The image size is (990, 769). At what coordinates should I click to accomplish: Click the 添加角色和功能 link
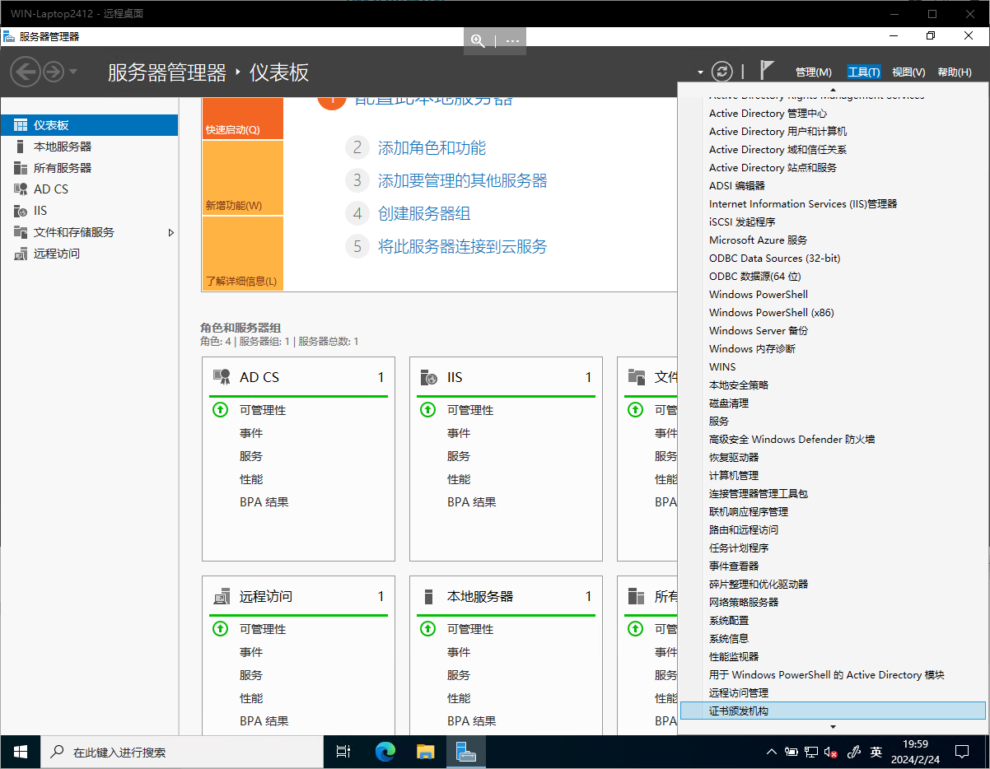point(432,148)
